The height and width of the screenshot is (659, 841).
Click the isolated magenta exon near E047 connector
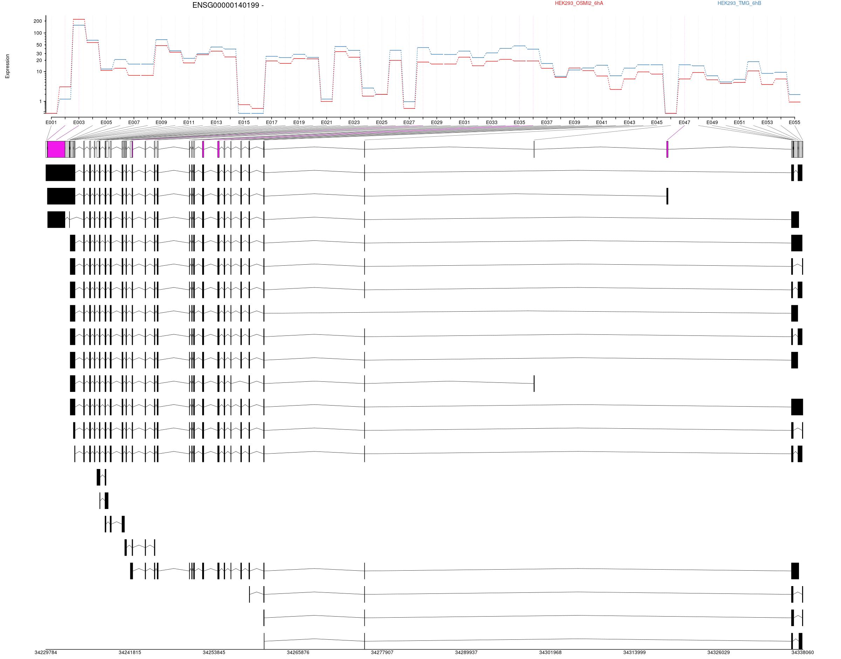668,149
